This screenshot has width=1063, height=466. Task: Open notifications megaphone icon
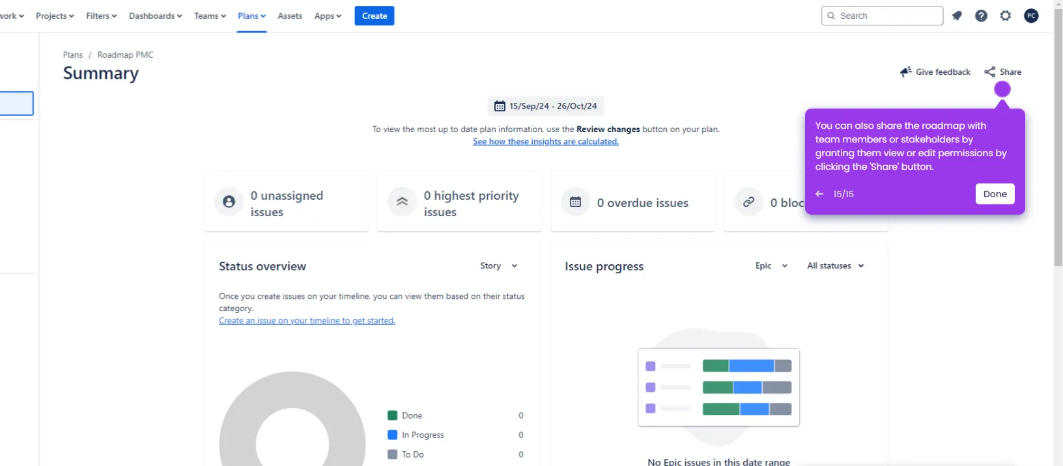(x=957, y=16)
